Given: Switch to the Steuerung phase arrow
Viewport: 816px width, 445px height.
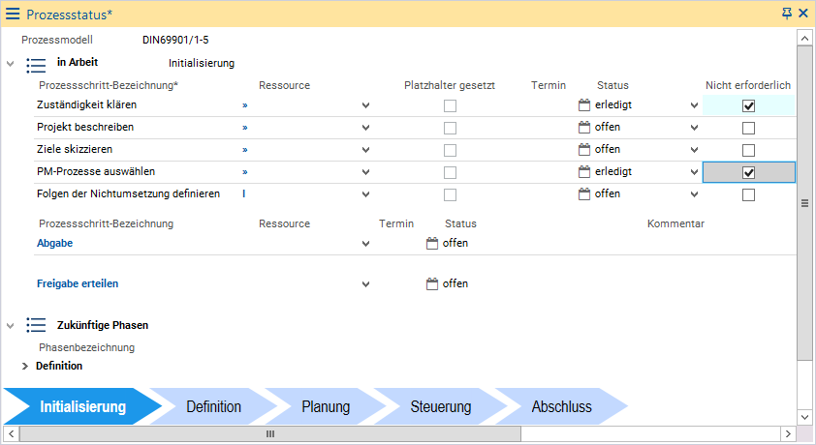Looking at the screenshot, I should [440, 406].
